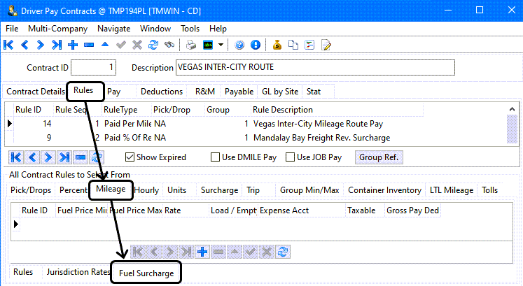Click the blue exclamation mark icon
This screenshot has height=286, width=523.
pos(255,45)
